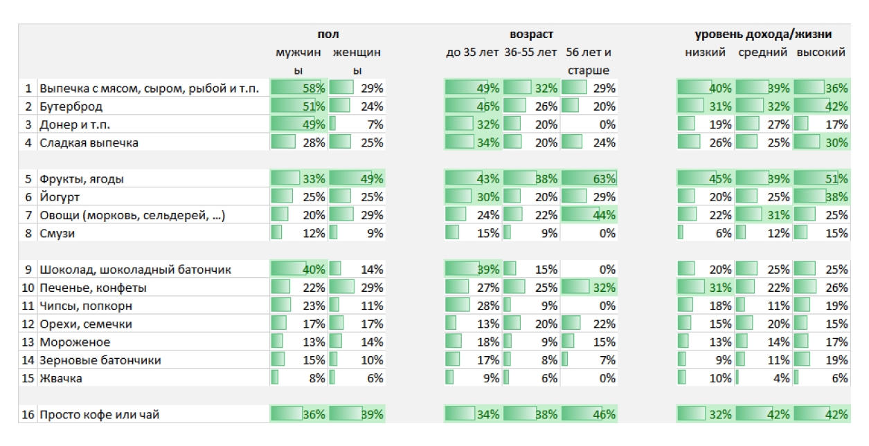Viewport: 869px width, 446px height.
Task: Select the 'Бутерброд' row label
Action: [71, 106]
